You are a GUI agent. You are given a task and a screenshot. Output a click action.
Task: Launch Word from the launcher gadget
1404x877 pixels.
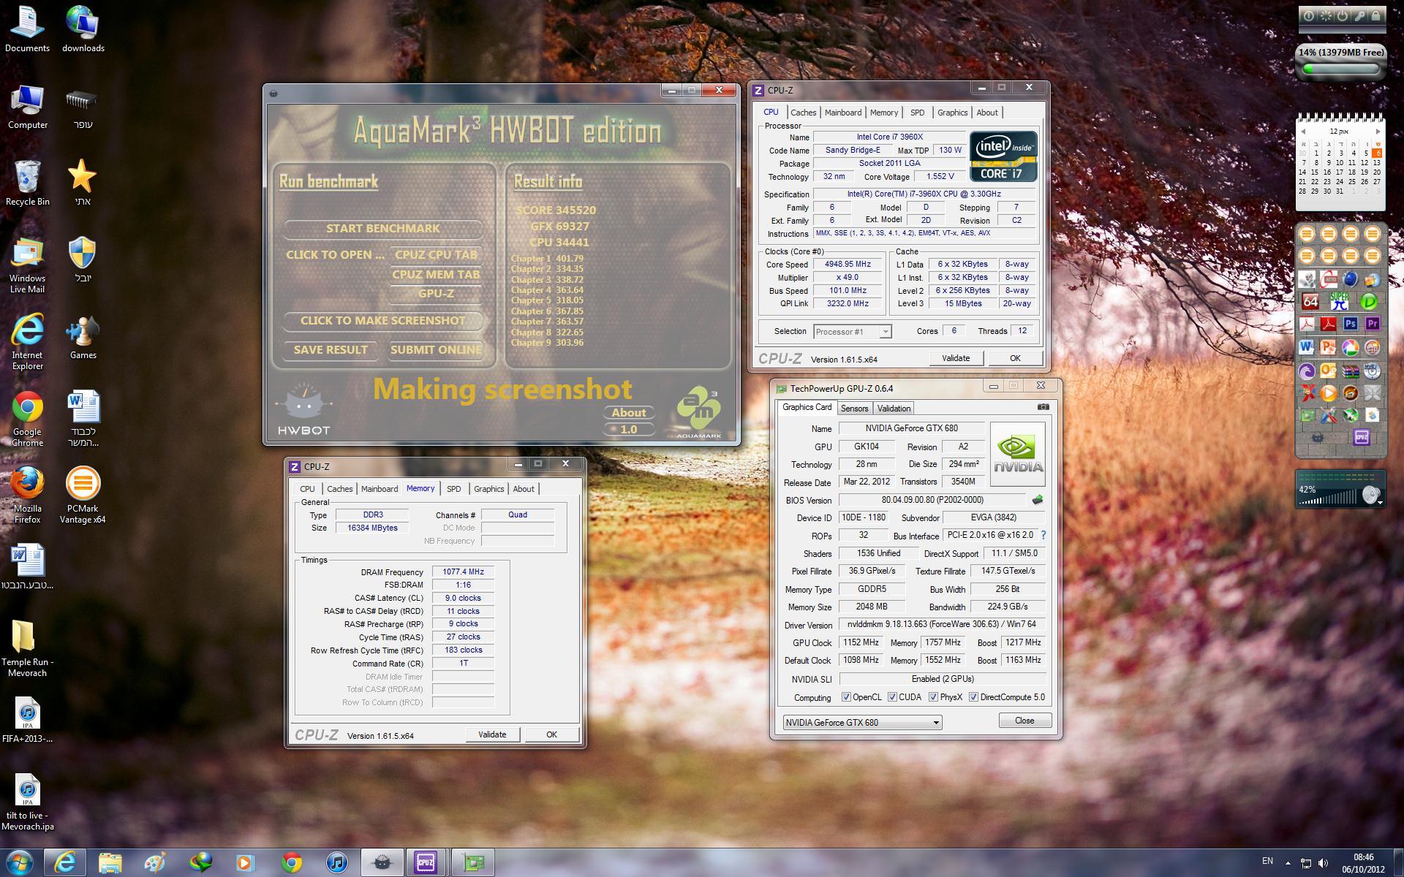(x=1306, y=347)
